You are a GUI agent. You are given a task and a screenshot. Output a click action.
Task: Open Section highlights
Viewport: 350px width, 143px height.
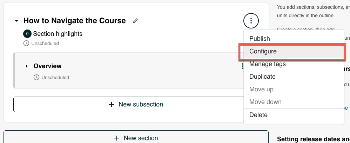(58, 34)
